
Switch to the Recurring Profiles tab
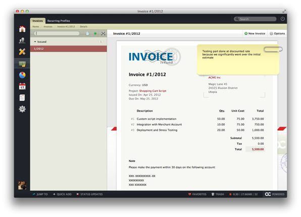59,21
